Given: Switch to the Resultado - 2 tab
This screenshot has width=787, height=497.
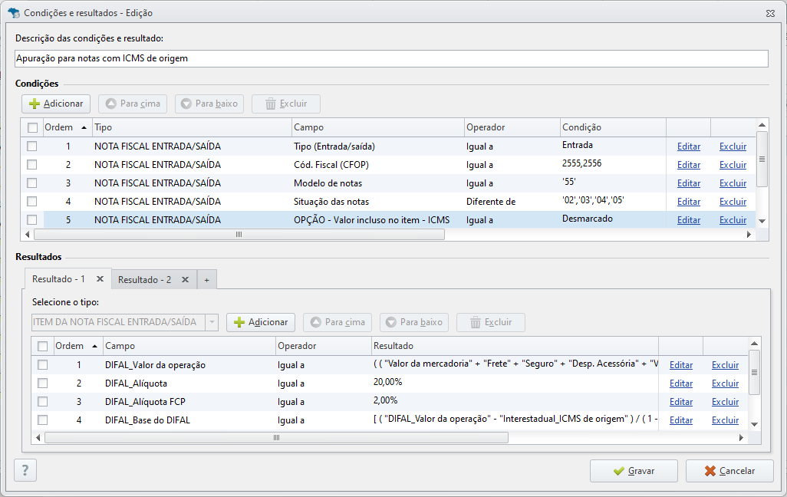Looking at the screenshot, I should click(x=144, y=280).
